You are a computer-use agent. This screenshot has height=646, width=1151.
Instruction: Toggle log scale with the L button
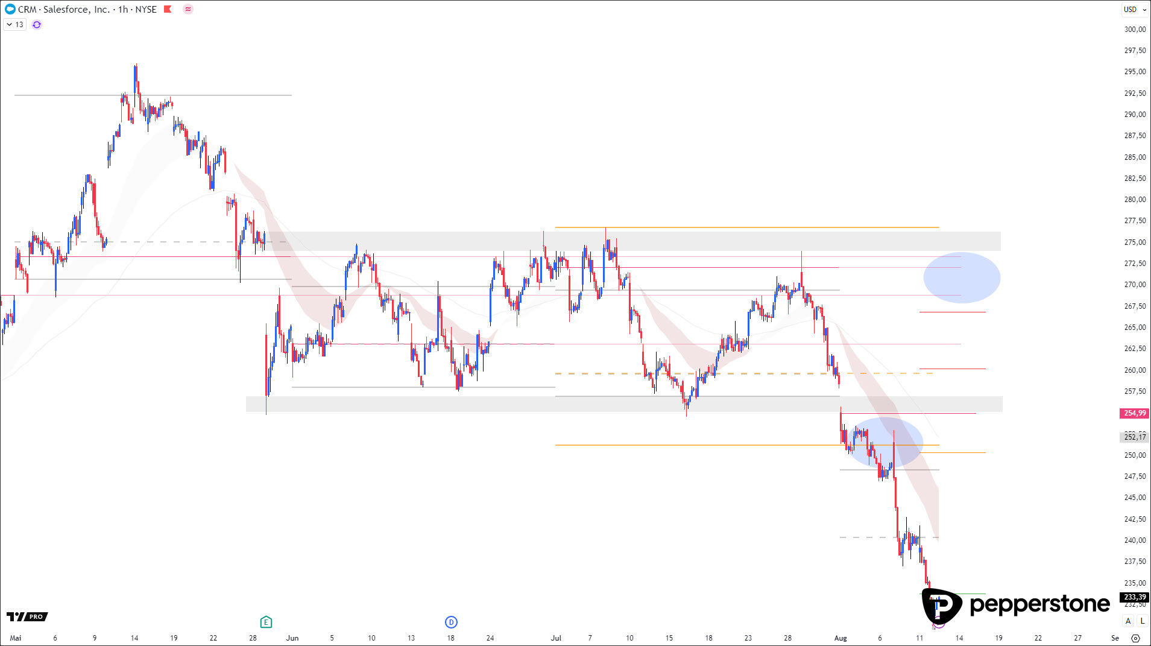[x=1142, y=621]
